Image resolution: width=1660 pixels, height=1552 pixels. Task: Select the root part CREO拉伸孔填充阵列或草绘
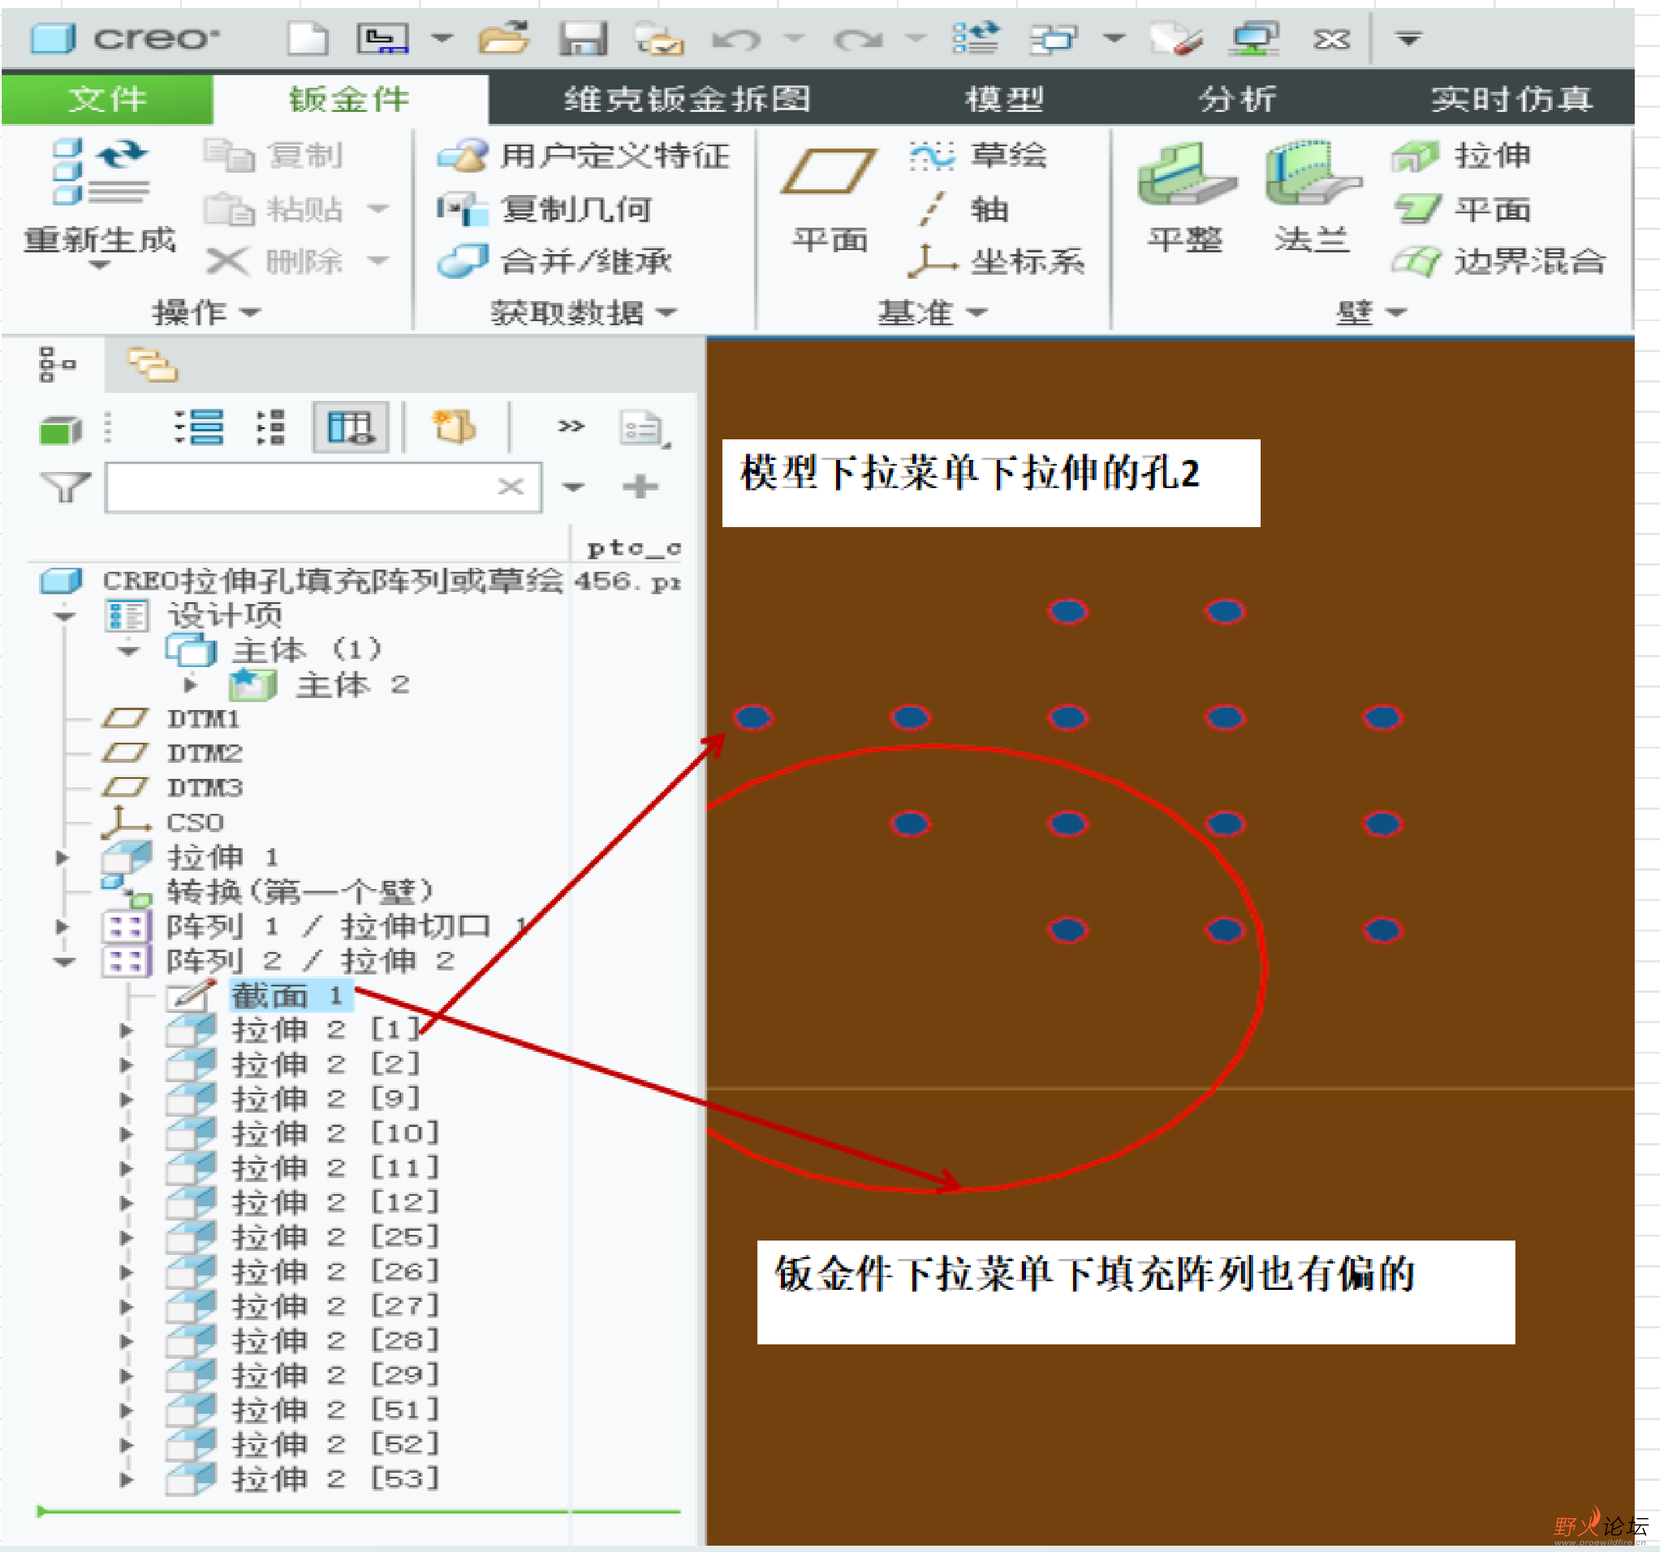point(332,581)
